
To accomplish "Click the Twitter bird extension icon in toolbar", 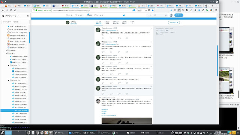I will click(x=199, y=10).
